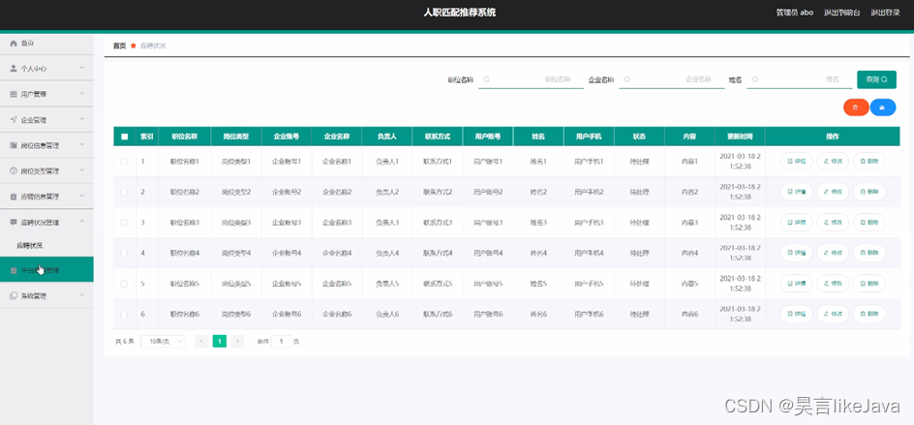Click the magnifier icon in 姓名 search field
The width and height of the screenshot is (914, 425).
coord(755,79)
